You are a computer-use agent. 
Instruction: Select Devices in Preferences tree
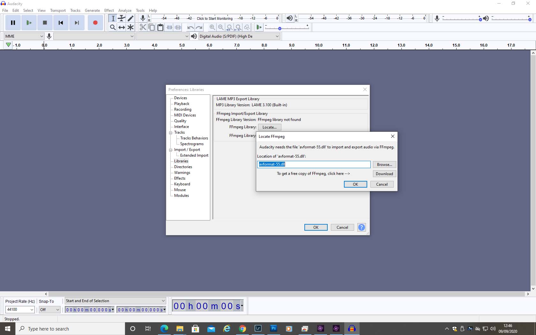coord(181,98)
